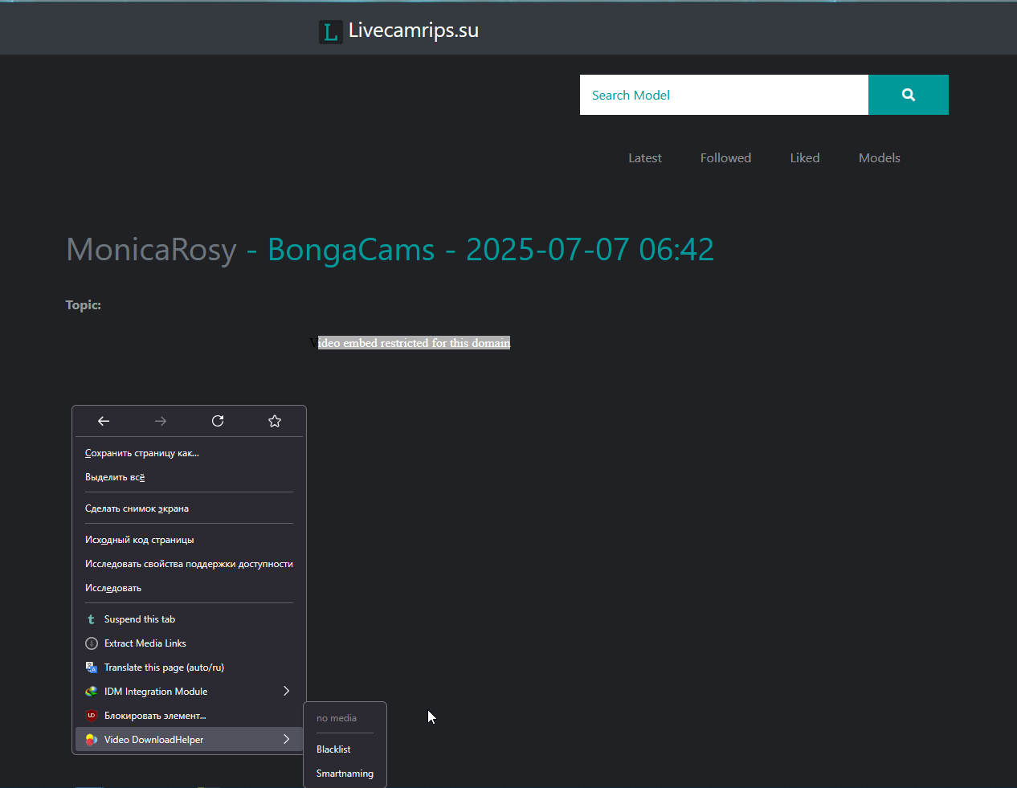Click the MonicaRosy model name link

pyautogui.click(x=151, y=250)
